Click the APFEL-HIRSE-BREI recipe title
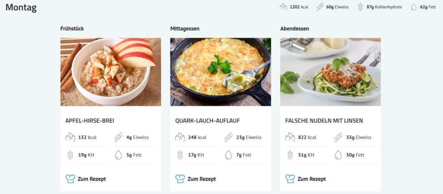 point(90,121)
